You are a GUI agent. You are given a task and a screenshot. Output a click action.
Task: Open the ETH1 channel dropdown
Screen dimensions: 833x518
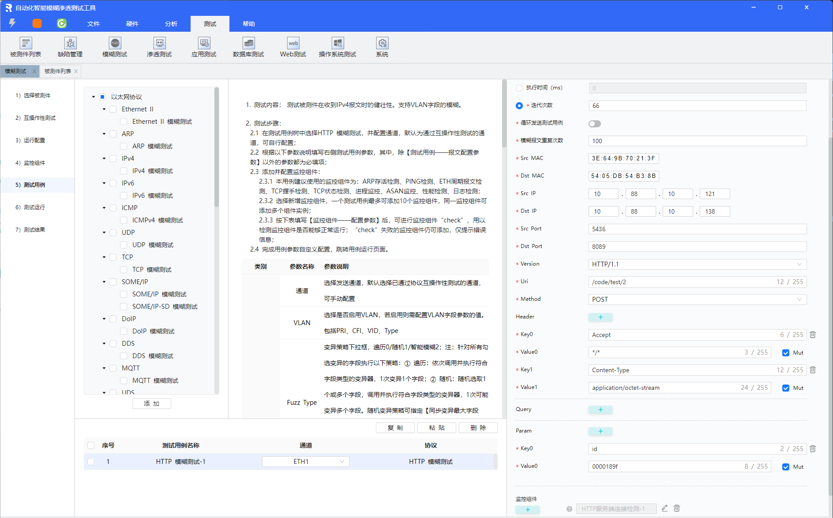click(x=305, y=462)
